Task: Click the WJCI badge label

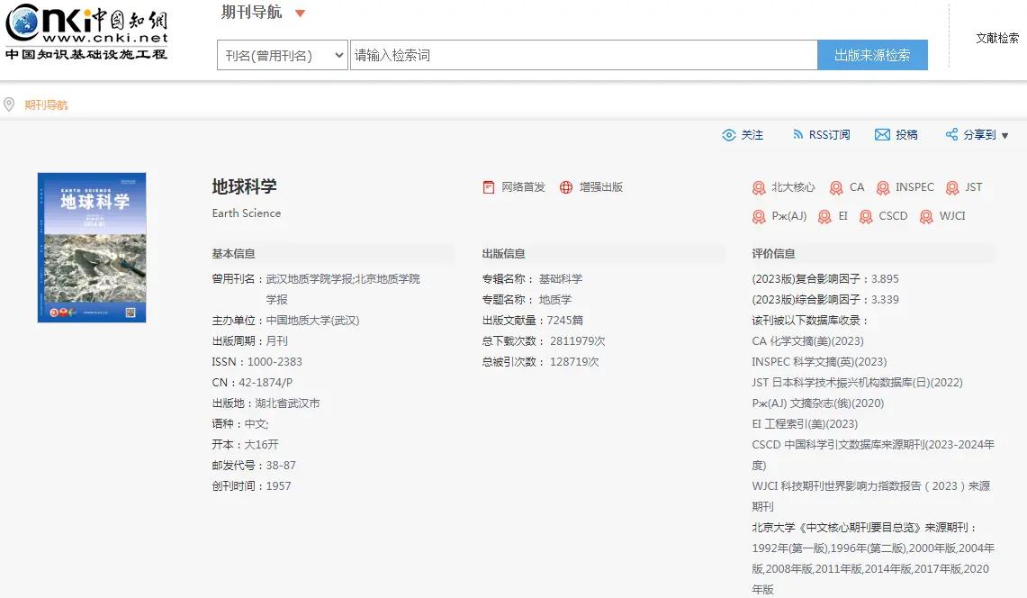Action: [x=951, y=216]
